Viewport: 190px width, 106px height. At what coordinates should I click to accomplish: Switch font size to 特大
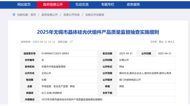(170, 42)
